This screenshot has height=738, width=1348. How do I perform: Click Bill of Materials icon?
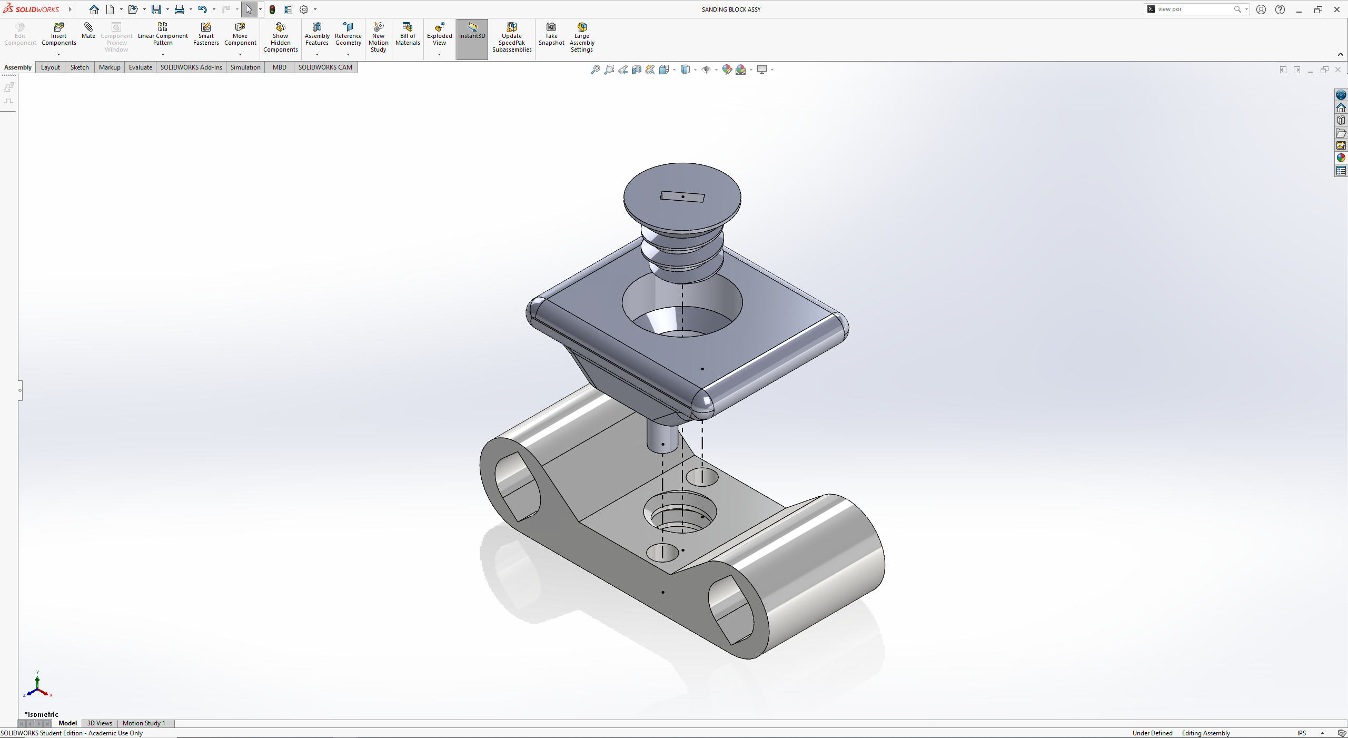[x=408, y=27]
